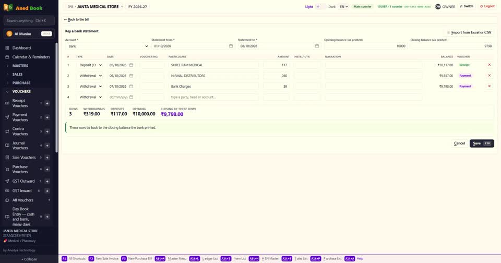Click F2 New Sale Invoice shortcut
501x263 pixels.
103,258
